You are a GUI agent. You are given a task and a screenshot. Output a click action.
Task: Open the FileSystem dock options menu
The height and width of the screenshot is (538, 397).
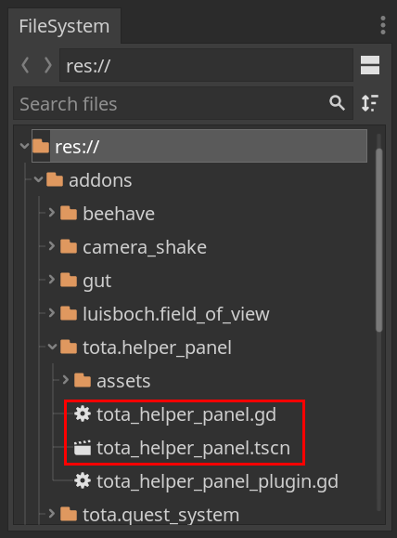coord(382,25)
